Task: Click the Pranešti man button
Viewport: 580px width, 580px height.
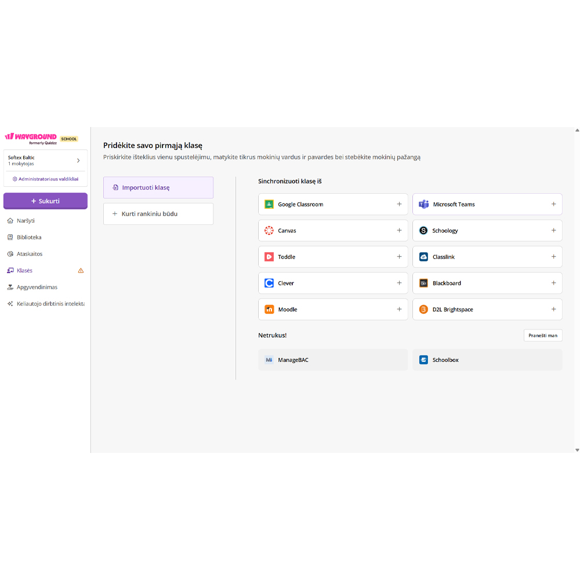Action: coord(543,335)
